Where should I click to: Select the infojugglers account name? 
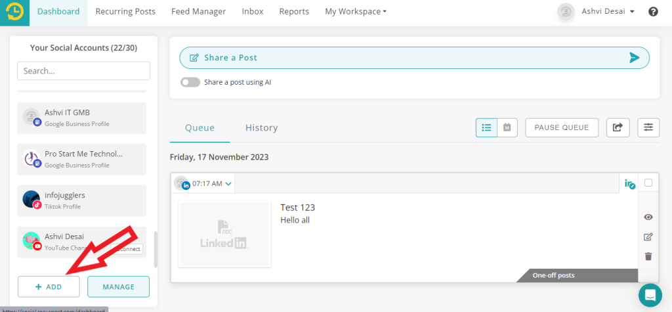point(65,195)
